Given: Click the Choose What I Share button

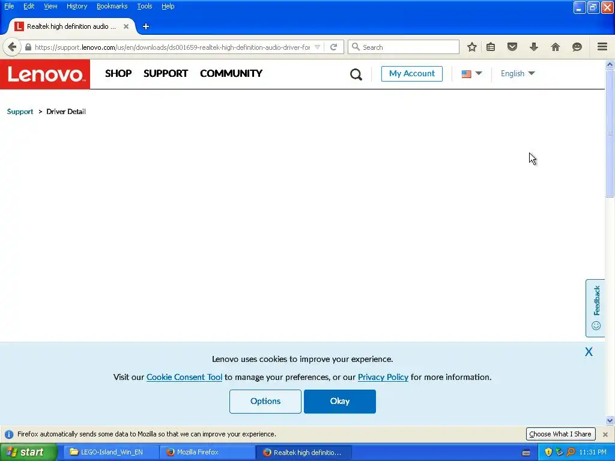Looking at the screenshot, I should coord(560,434).
